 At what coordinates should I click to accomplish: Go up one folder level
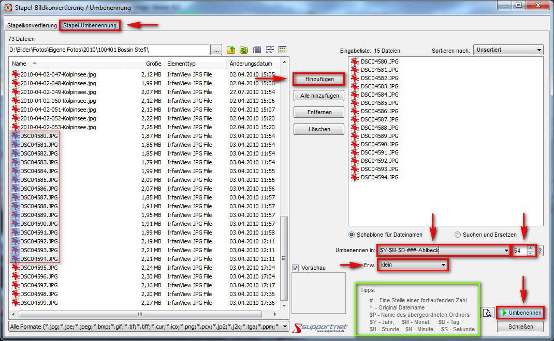point(231,50)
